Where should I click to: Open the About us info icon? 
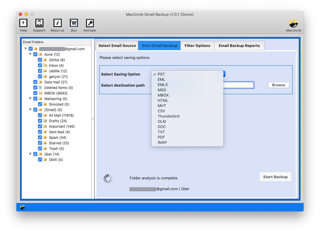pos(57,23)
